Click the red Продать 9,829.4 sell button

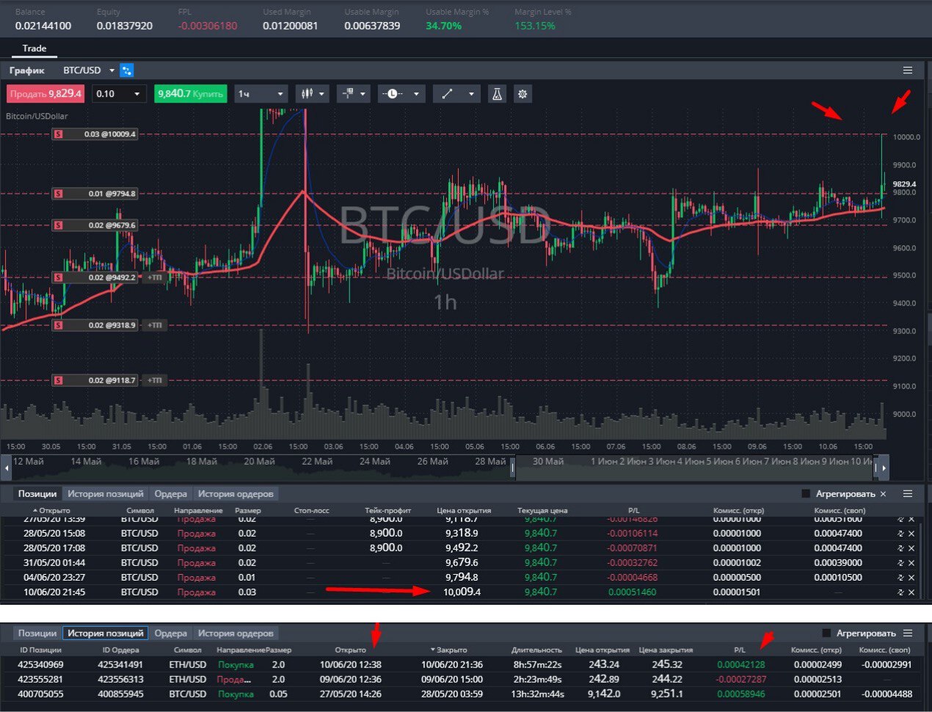45,94
